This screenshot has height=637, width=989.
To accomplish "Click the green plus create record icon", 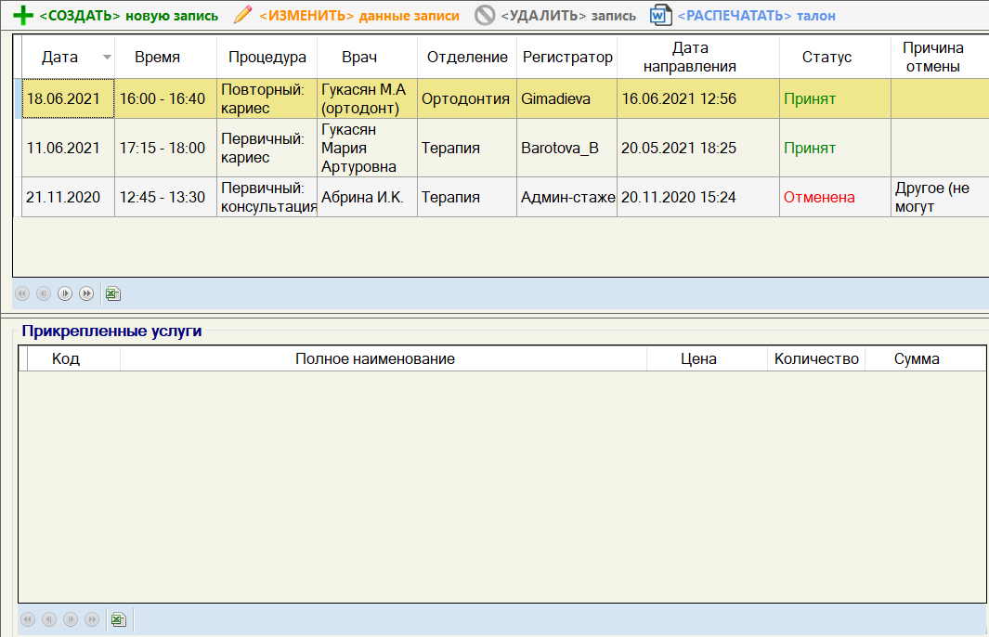I will 23,15.
